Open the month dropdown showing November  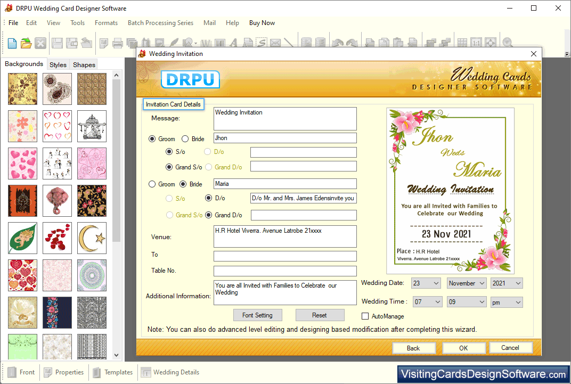click(x=467, y=283)
